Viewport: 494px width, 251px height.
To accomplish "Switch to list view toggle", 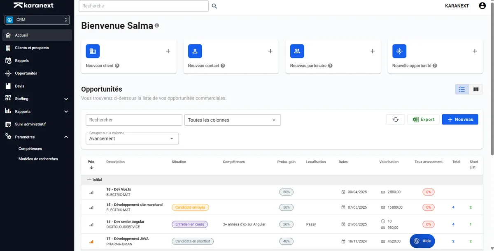I will coord(462,89).
